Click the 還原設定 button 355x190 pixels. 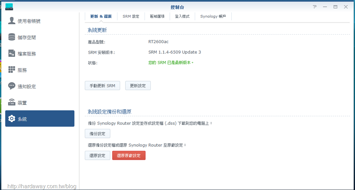pos(97,156)
